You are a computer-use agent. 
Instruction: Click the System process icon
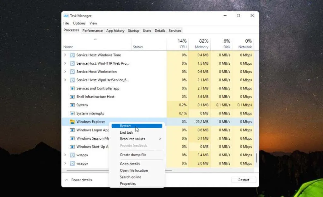pos(72,105)
